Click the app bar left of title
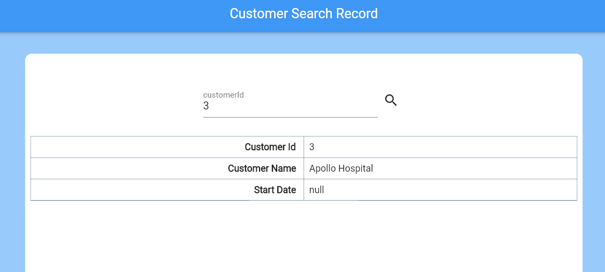This screenshot has width=605, height=272. tap(107, 15)
